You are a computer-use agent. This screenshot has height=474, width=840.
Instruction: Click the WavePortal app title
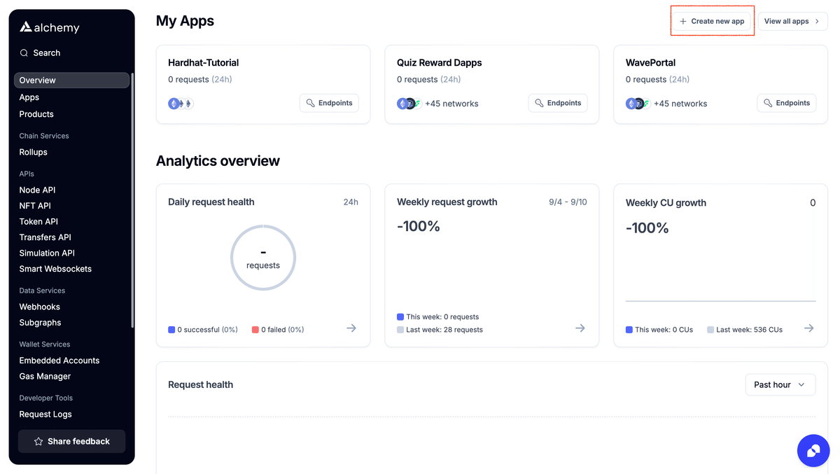(x=650, y=63)
